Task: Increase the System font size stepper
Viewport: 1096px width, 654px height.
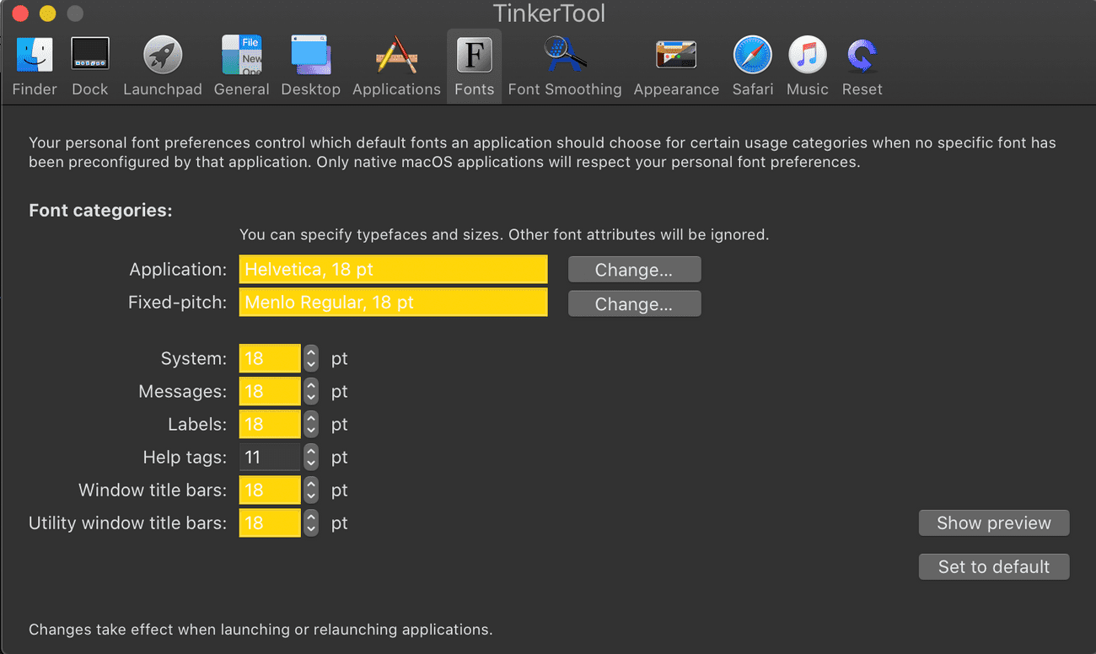Action: [x=310, y=353]
